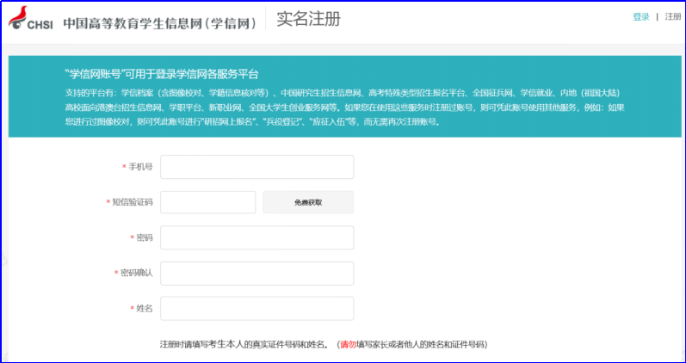Image resolution: width=686 pixels, height=363 pixels.
Task: Click the 中国高等教育学生信息网 site title
Action: coord(160,23)
